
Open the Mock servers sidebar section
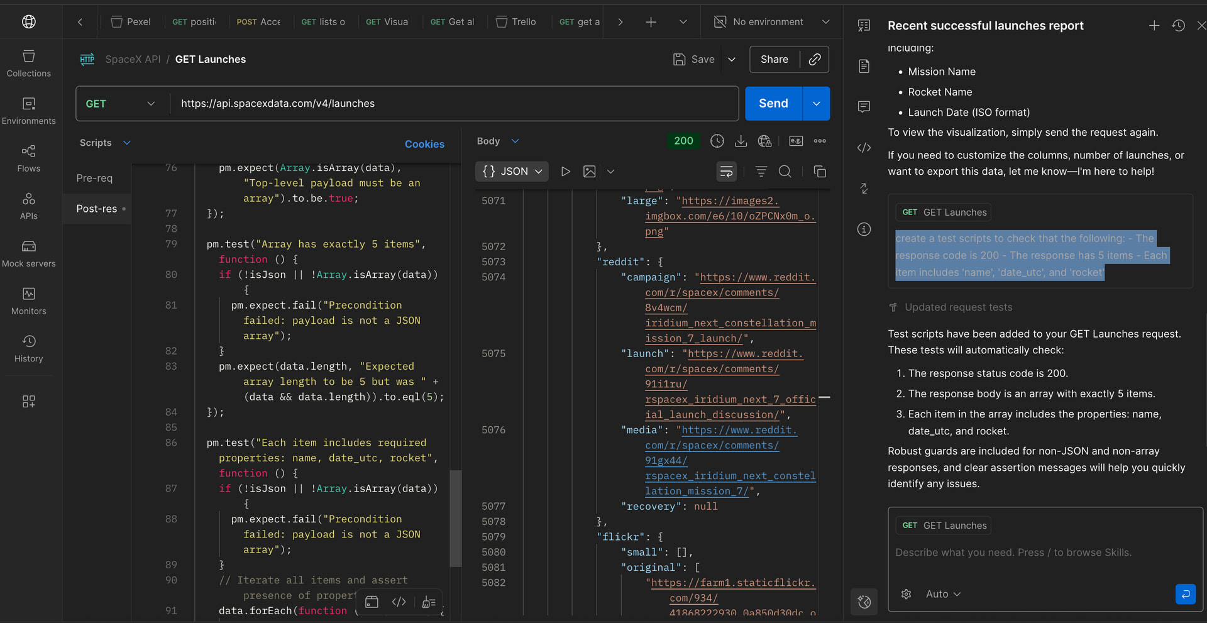pyautogui.click(x=28, y=253)
